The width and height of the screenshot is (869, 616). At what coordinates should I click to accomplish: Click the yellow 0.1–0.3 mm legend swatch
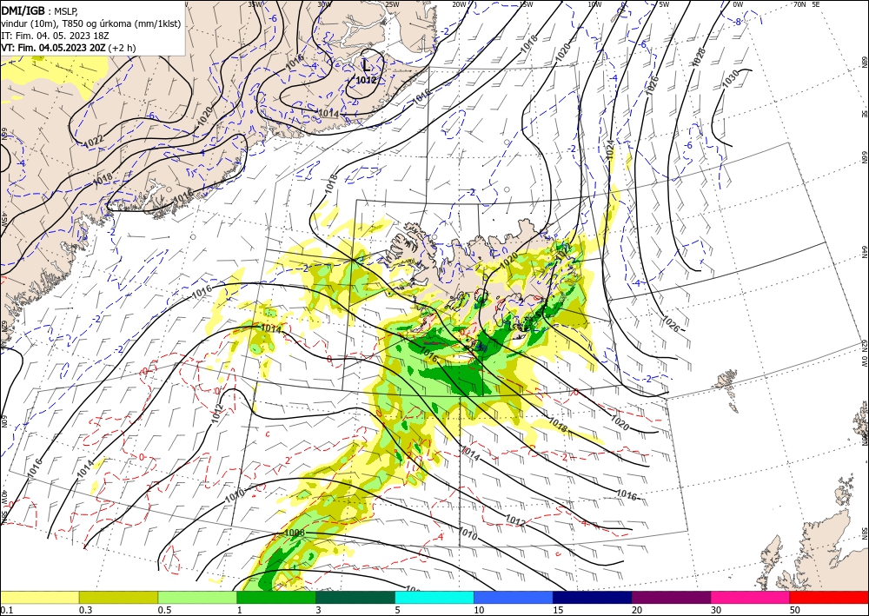coord(39,597)
